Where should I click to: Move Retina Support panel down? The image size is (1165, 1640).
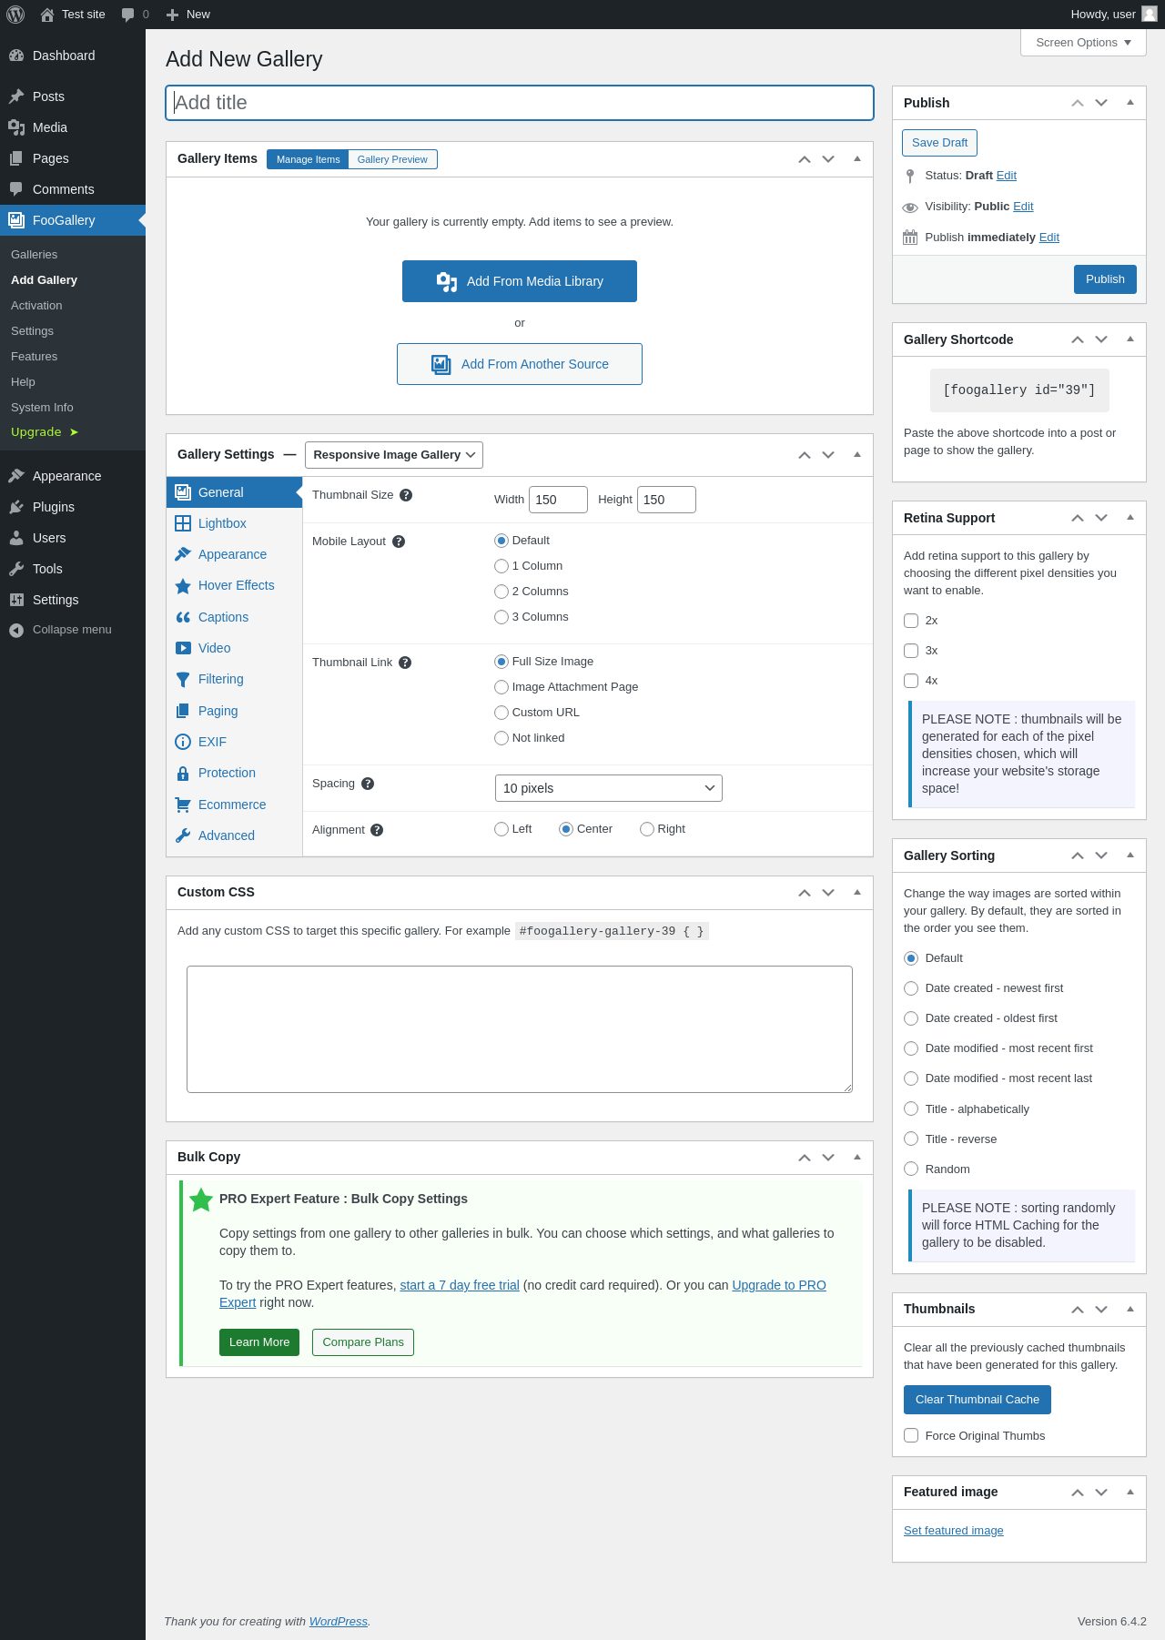(x=1101, y=518)
